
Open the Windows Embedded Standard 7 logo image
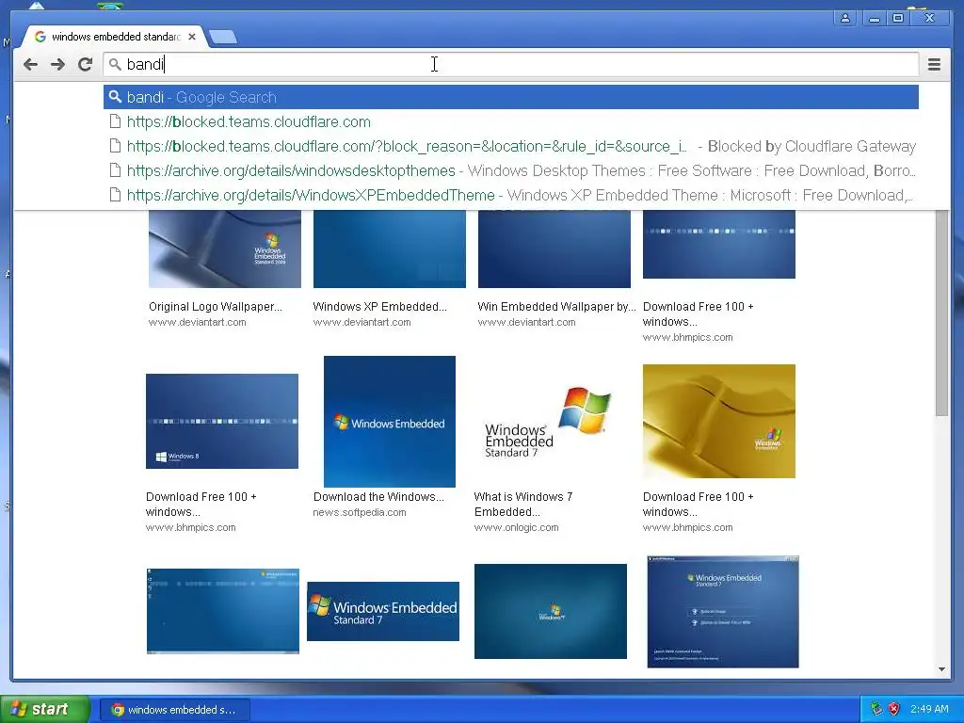[x=547, y=422]
